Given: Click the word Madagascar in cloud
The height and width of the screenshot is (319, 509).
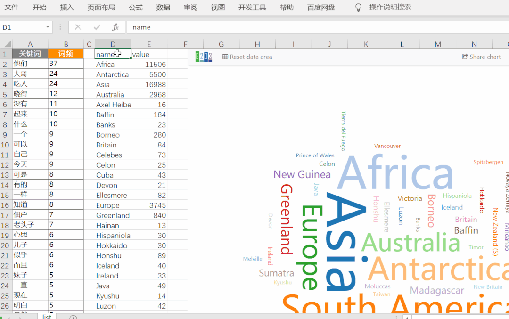Looking at the screenshot, I should [x=437, y=290].
